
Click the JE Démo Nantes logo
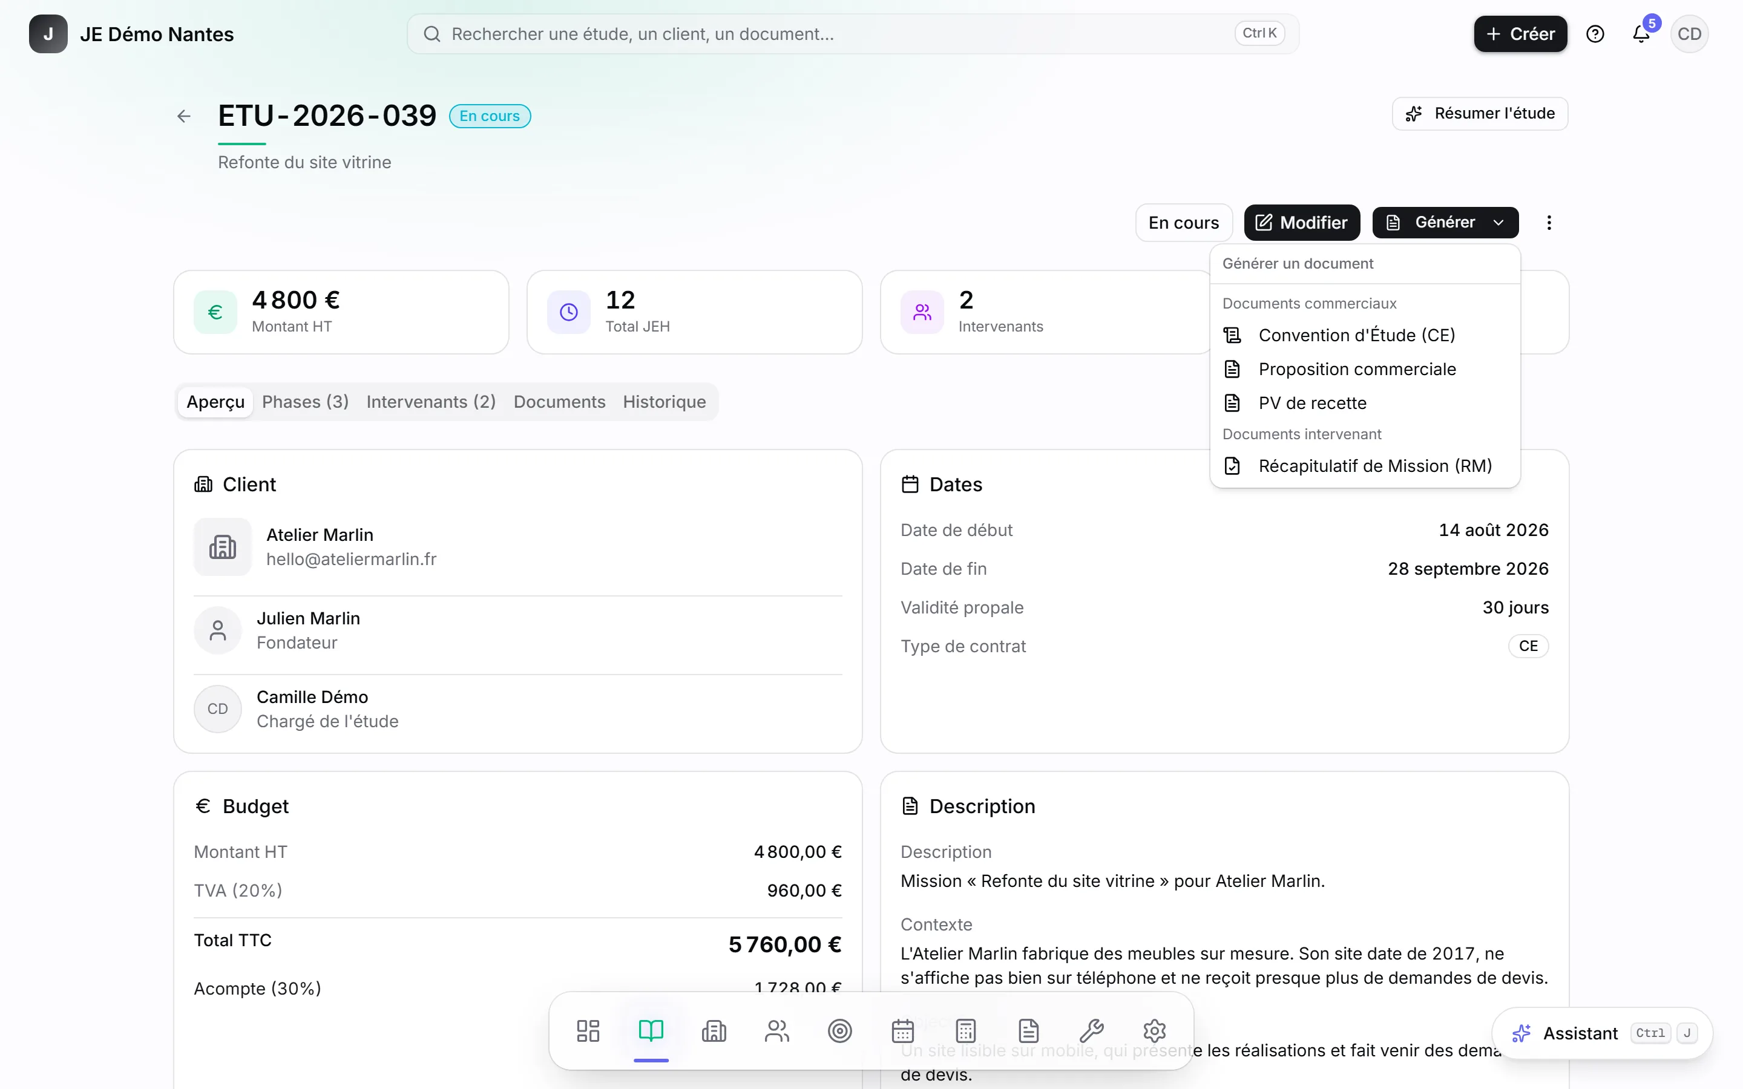point(48,34)
